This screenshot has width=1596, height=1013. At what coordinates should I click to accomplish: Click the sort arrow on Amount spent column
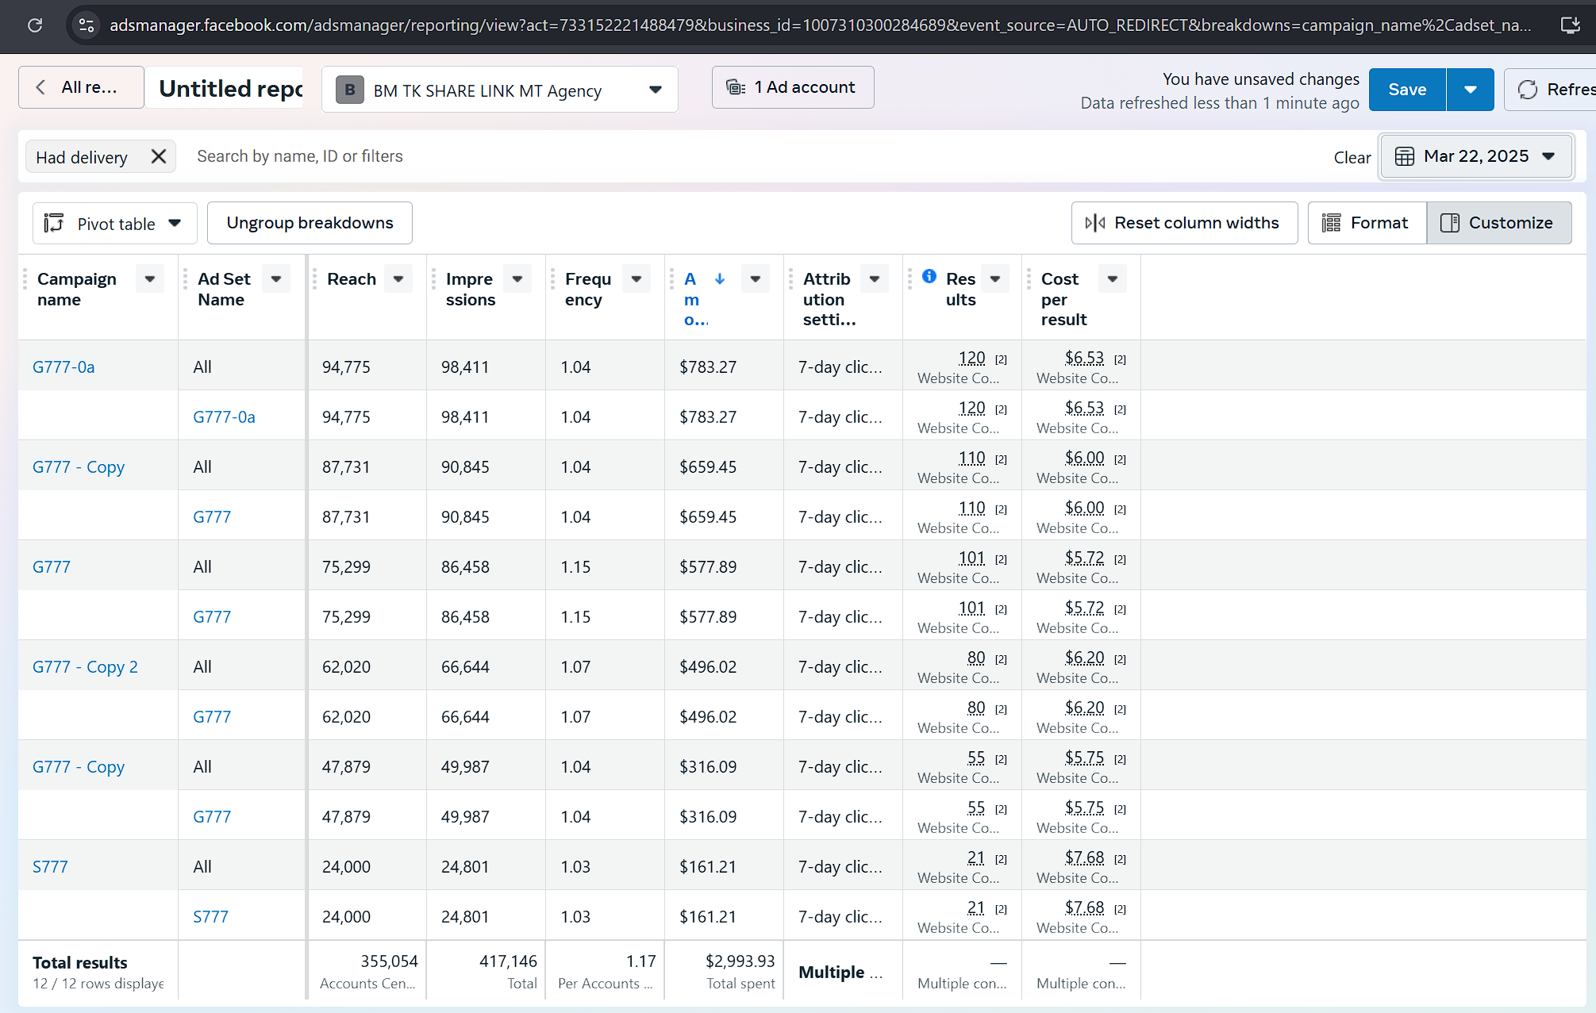[719, 278]
